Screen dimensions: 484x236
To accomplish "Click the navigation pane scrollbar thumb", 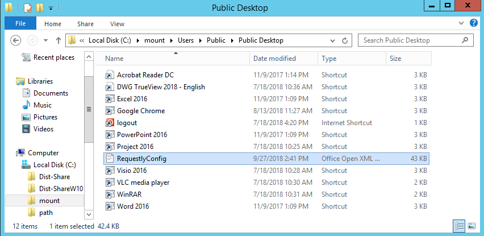I will pos(89,109).
